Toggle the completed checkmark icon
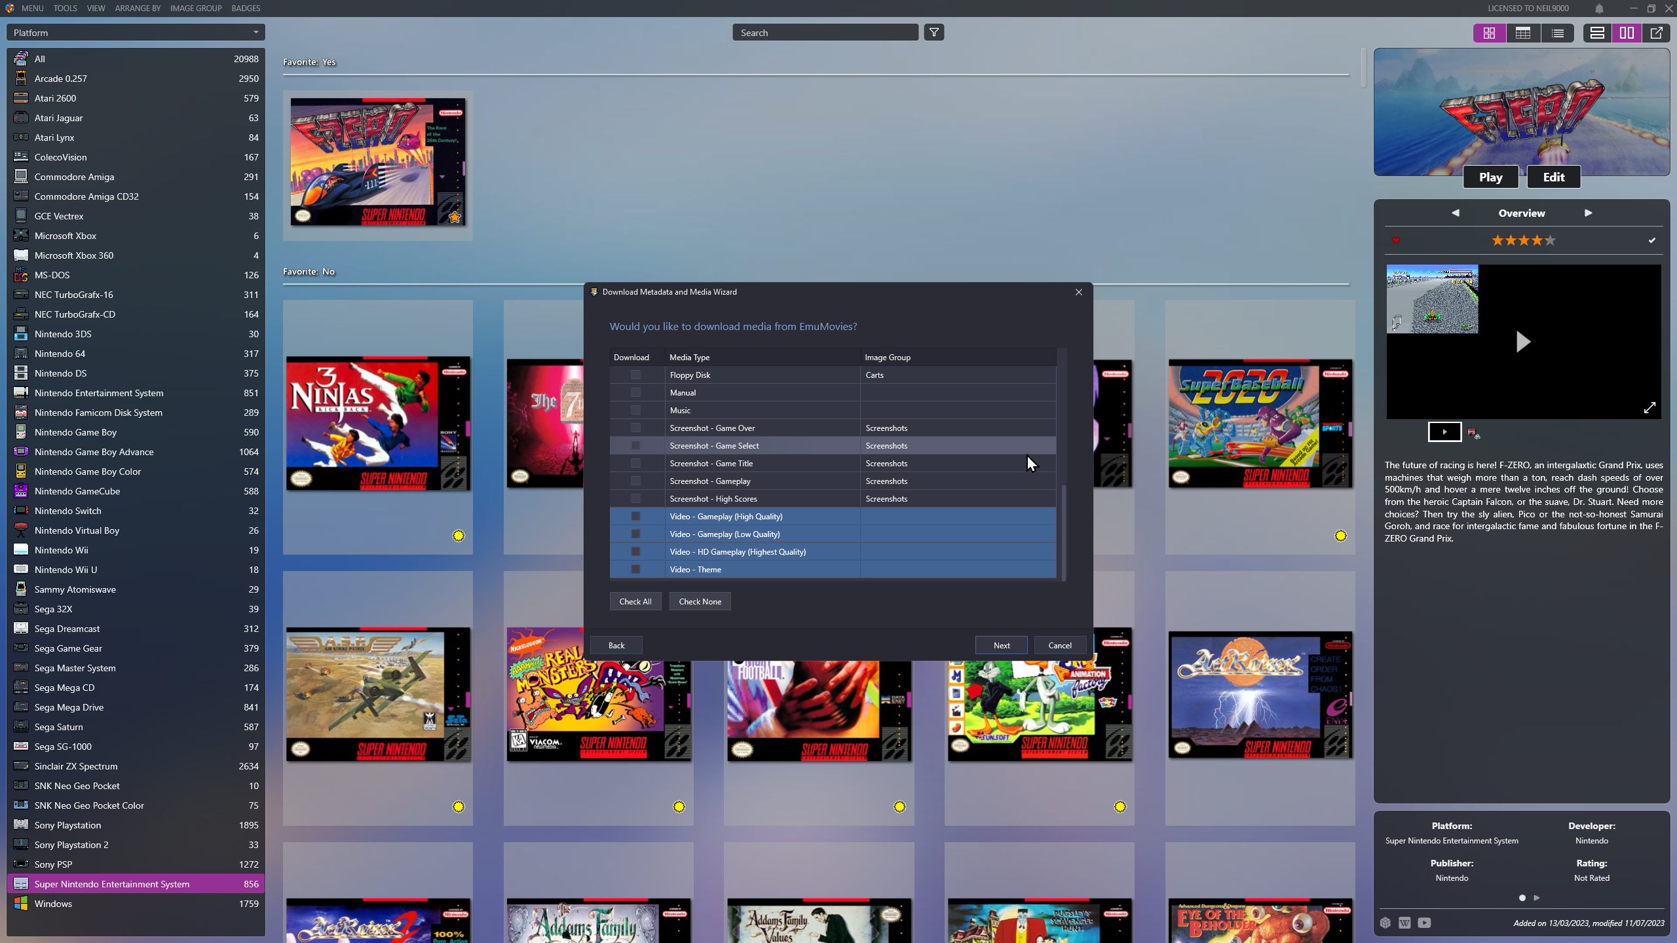The image size is (1677, 943). [x=1651, y=240]
